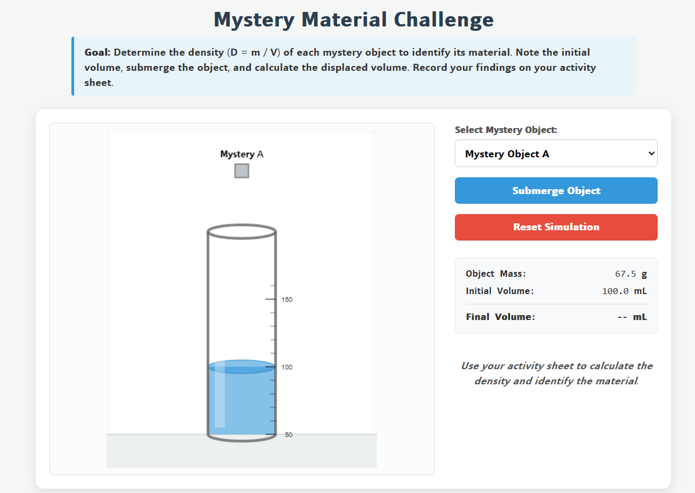Click the top rim of graduated cylinder
Image resolution: width=695 pixels, height=493 pixels.
click(x=242, y=231)
